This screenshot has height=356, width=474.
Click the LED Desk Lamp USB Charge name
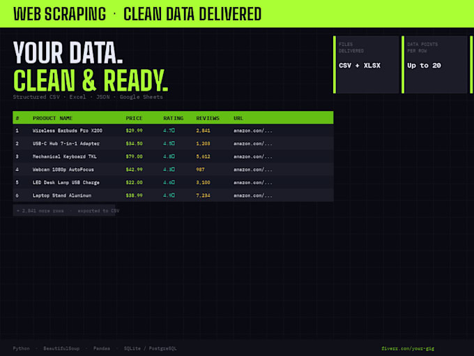click(x=66, y=183)
